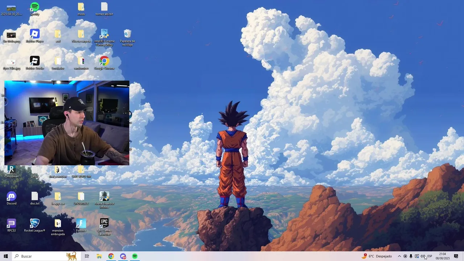Screen dimensions: 464x261
Task: Select the mansion embrujada folder
Action: pos(58,227)
